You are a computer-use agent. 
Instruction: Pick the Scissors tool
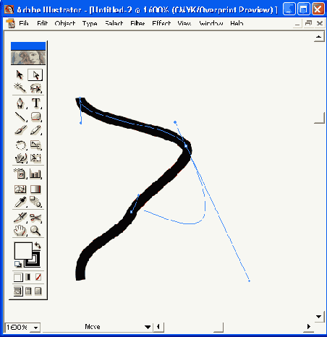click(x=35, y=218)
